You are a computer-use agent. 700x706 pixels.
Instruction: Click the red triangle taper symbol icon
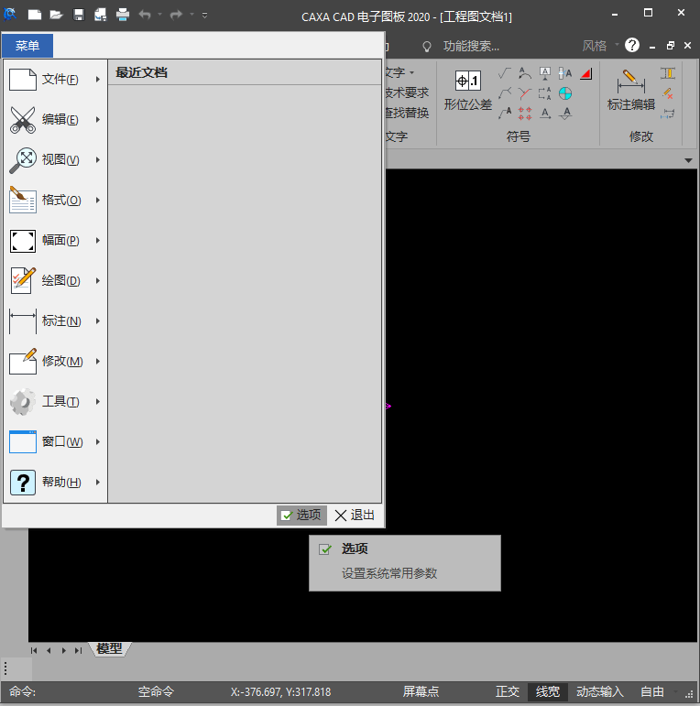pos(585,73)
